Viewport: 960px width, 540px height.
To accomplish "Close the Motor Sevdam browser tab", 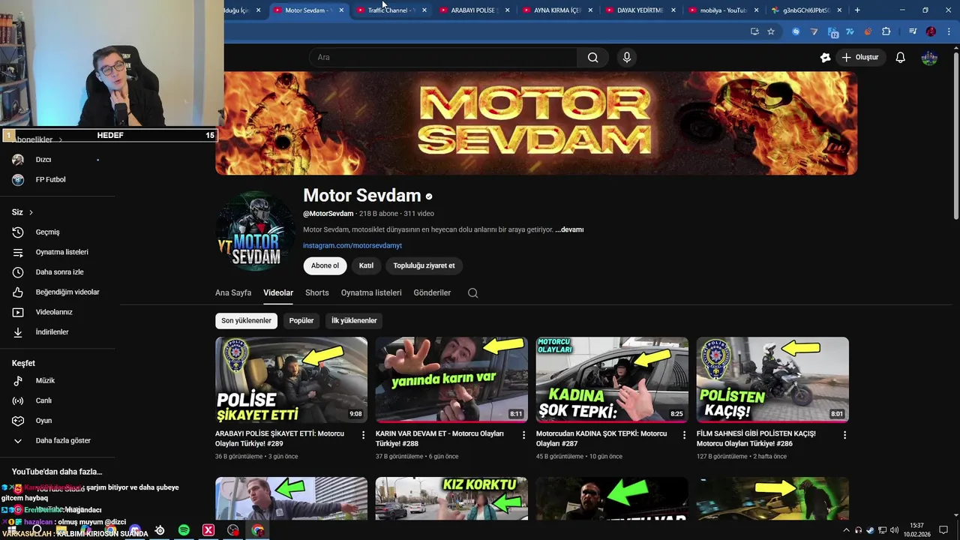I will pos(341,10).
